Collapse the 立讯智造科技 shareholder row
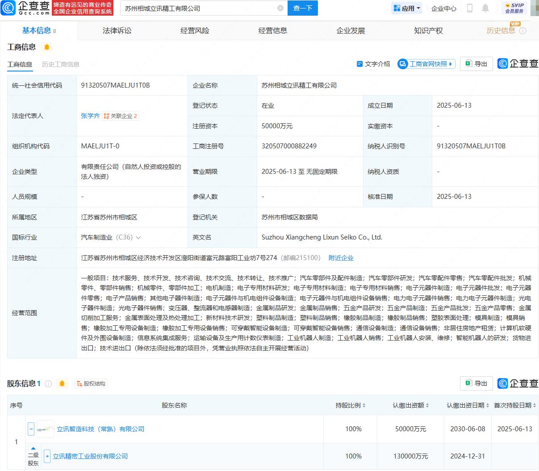 pyautogui.click(x=31, y=429)
